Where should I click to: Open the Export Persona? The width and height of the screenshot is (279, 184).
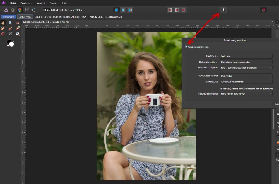33,10
